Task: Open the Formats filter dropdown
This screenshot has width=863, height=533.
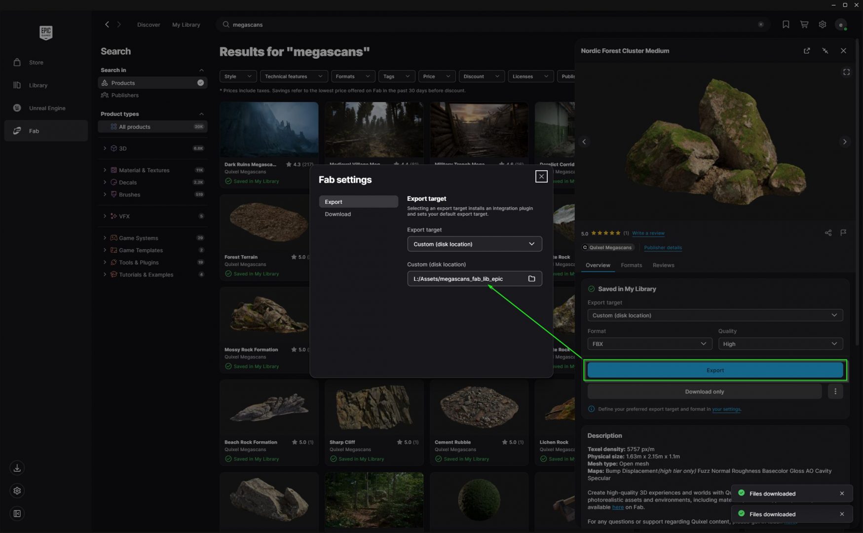Action: pos(353,76)
